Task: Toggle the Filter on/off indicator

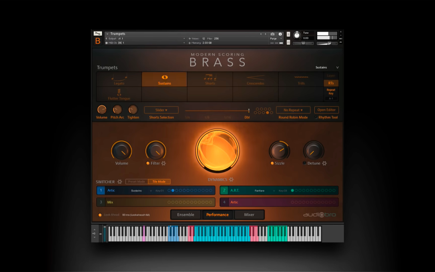Action: point(148,163)
